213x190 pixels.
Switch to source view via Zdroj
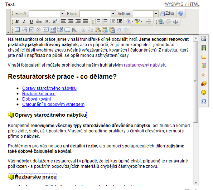[x=167, y=13]
